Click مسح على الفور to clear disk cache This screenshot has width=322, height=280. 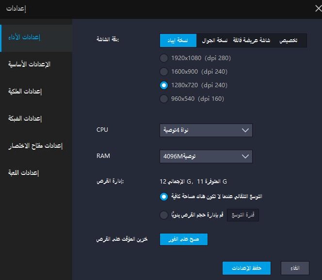(184, 239)
